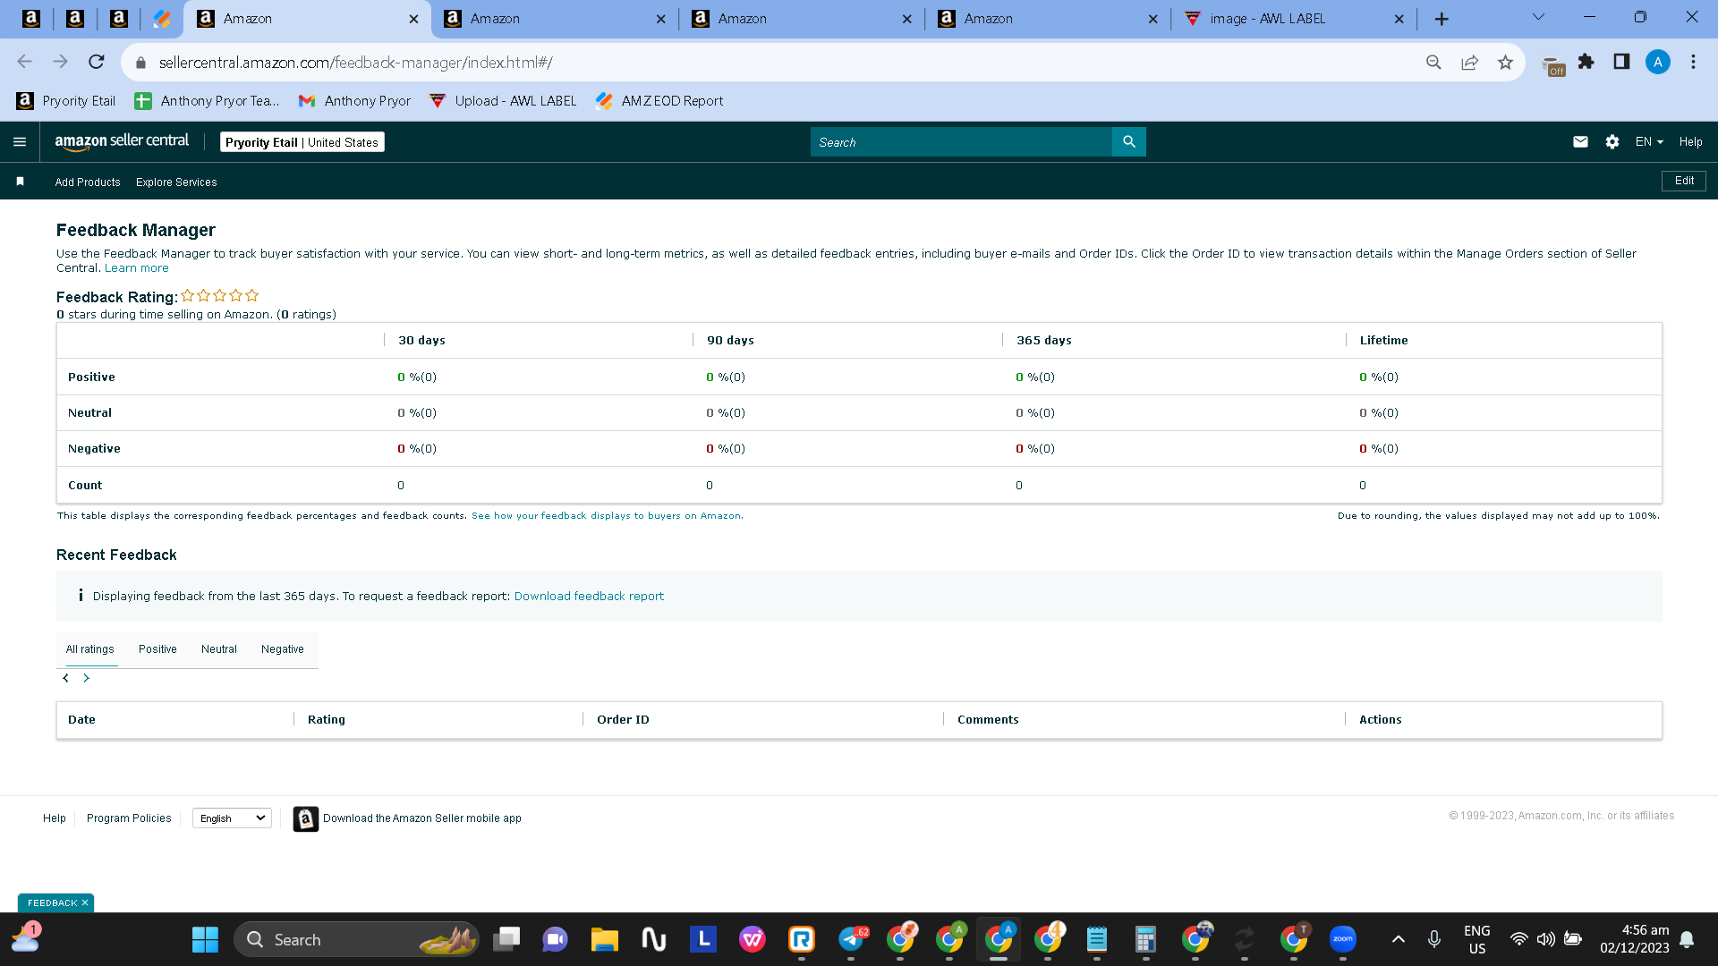
Task: Click into the Seller Central Search field
Action: pos(961,142)
